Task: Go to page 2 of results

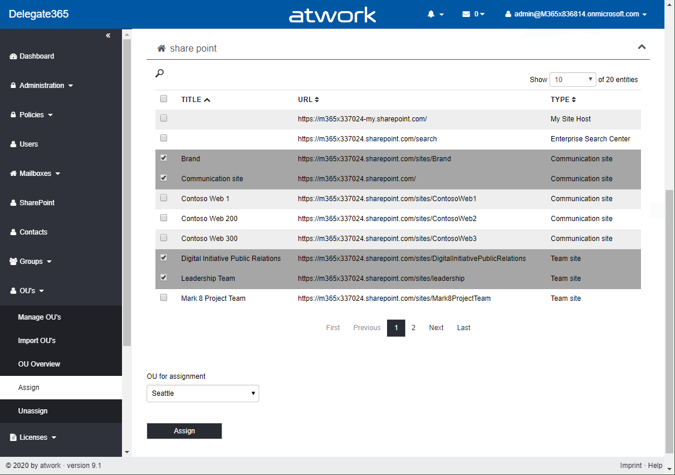Action: [x=413, y=328]
